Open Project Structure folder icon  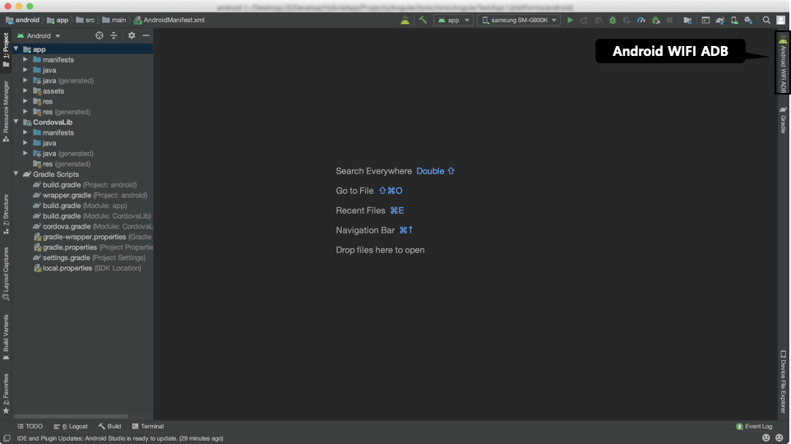tap(687, 21)
